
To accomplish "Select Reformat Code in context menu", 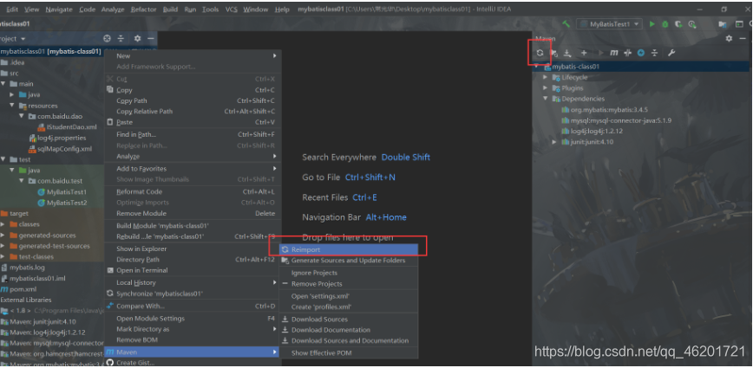I will coord(193,191).
